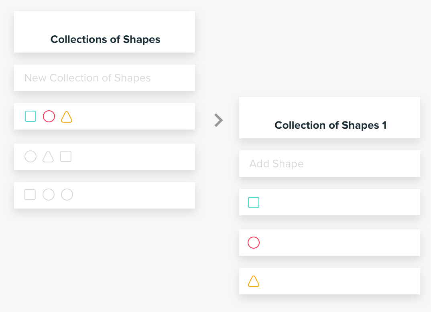Click red circle icon in detail list
The height and width of the screenshot is (312, 431).
click(x=254, y=243)
